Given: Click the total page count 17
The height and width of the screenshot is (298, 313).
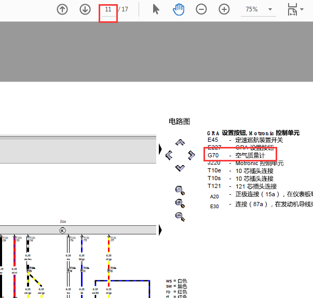Looking at the screenshot, I should tap(125, 9).
